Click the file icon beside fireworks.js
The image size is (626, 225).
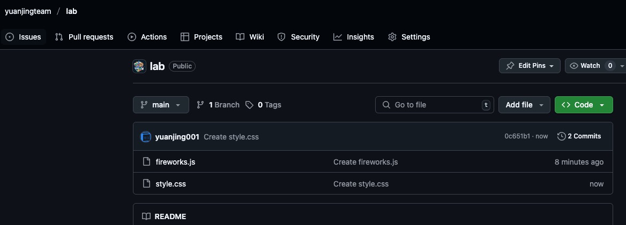coord(146,162)
